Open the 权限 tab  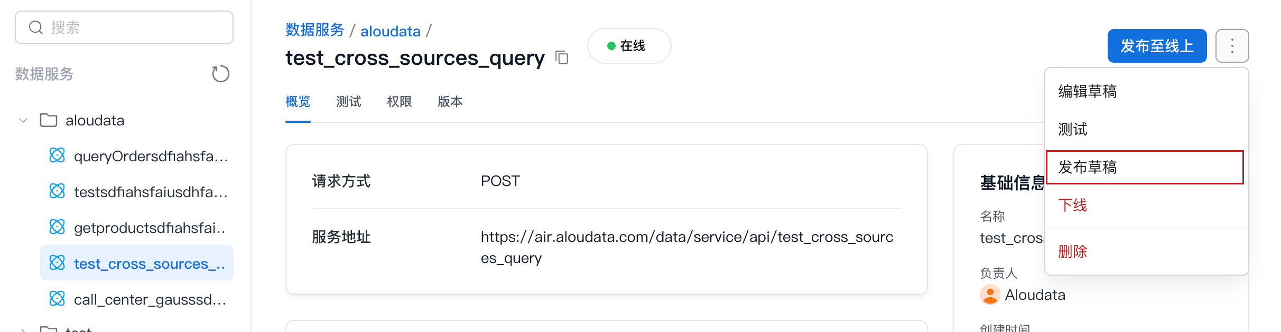click(x=400, y=102)
